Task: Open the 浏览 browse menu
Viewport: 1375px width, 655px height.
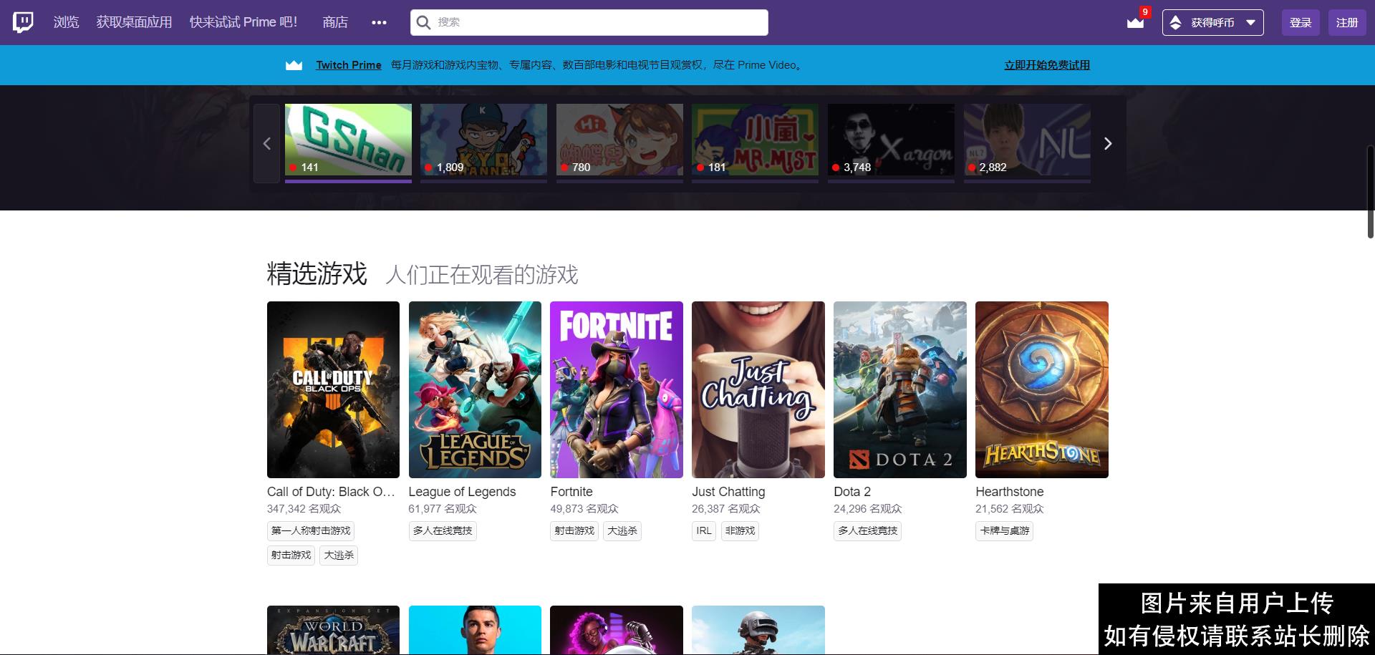Action: click(x=66, y=22)
